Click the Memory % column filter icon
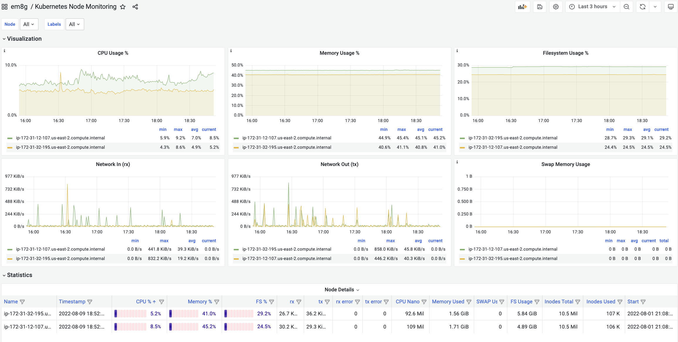Image resolution: width=678 pixels, height=342 pixels. (217, 302)
